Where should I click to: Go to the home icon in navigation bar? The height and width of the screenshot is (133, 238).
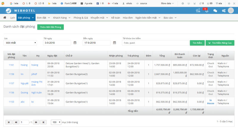tap(5, 18)
